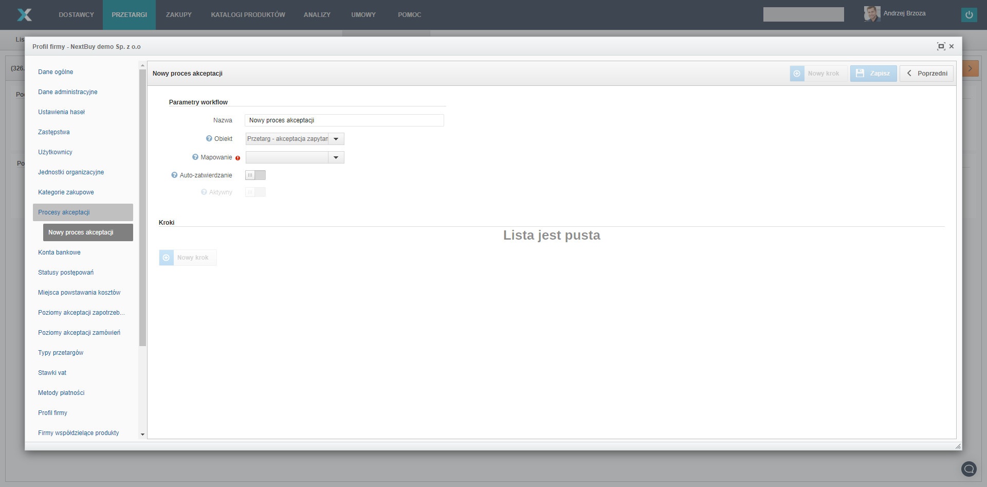Click the power logout icon
This screenshot has width=987, height=487.
pyautogui.click(x=968, y=15)
